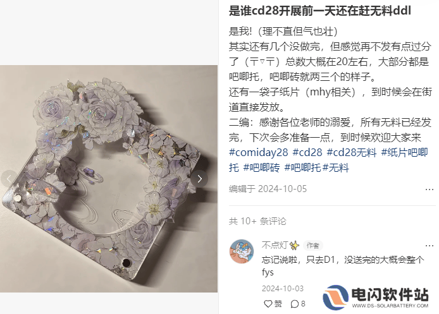The image size is (439, 314).
Task: Open the #cd28 hashtag
Action: pos(307,152)
